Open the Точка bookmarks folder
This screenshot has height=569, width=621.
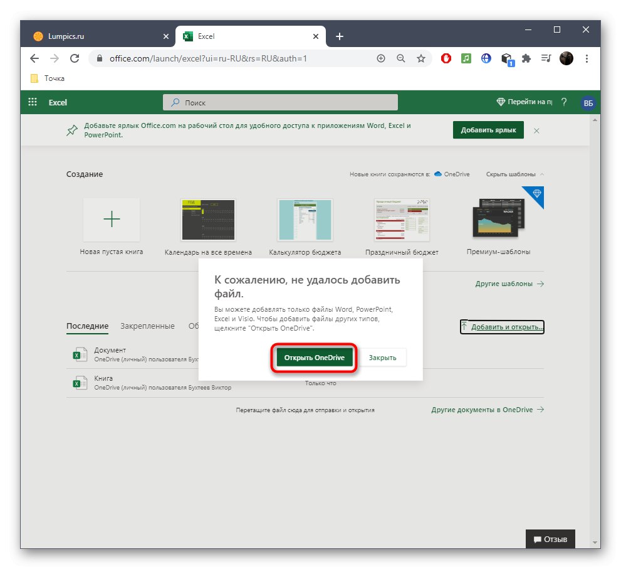coord(48,78)
